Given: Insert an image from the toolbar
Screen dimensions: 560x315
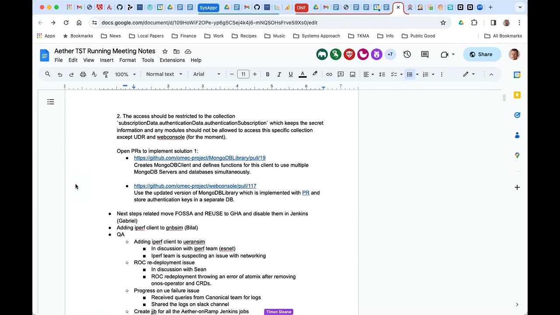Looking at the screenshot, I should point(353,74).
